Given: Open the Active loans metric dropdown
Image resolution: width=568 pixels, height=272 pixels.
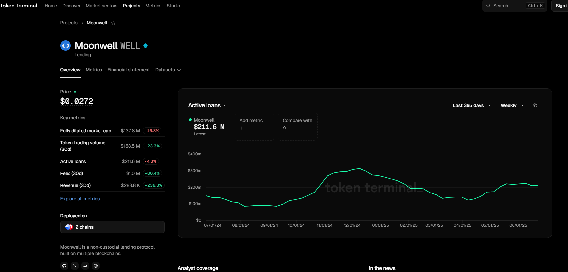Looking at the screenshot, I should coord(207,105).
